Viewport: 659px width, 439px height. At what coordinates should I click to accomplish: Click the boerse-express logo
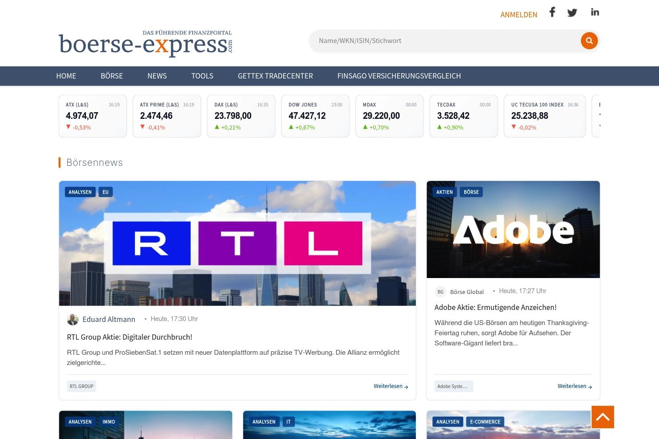pos(146,43)
